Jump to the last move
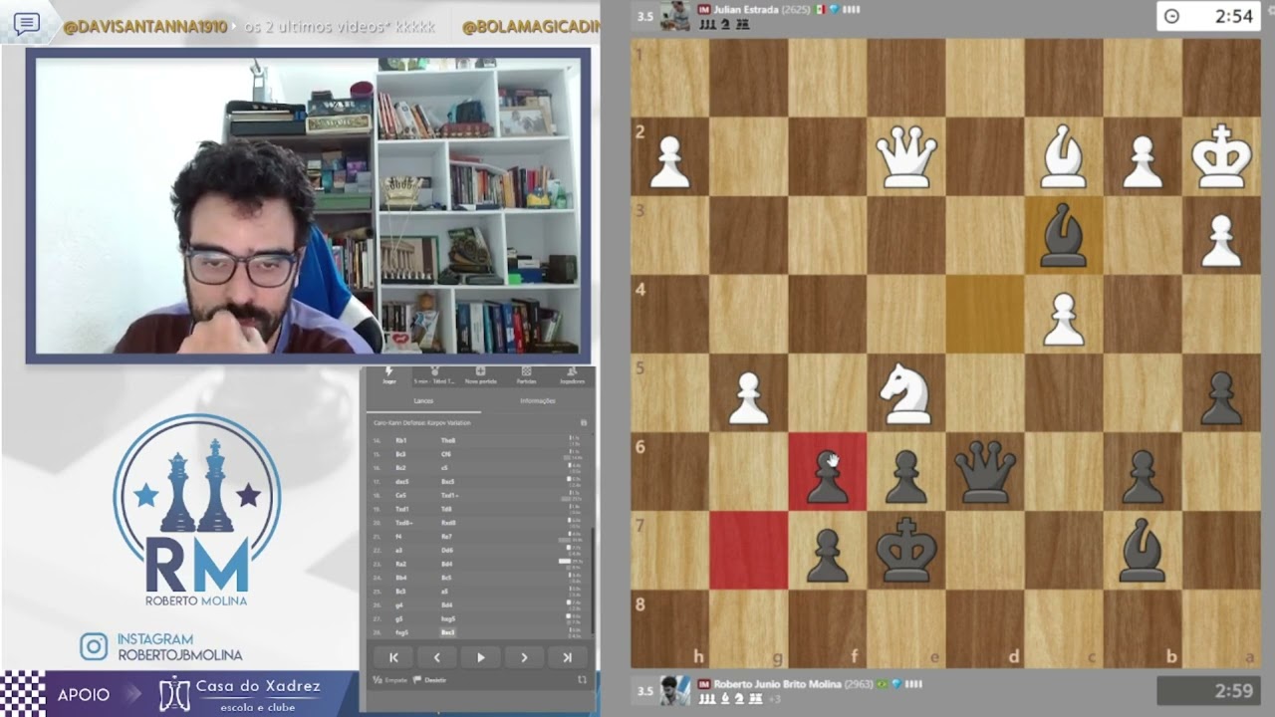Screen dimensions: 1275x717 point(568,657)
